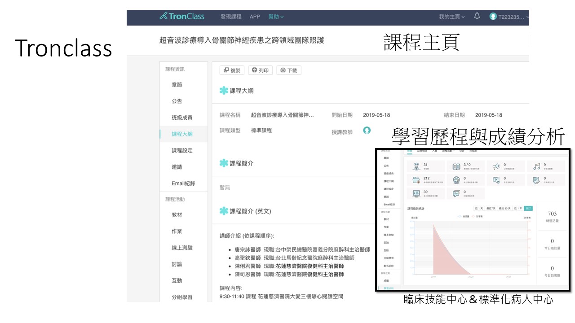Click the student count icon in statistics
The height and width of the screenshot is (323, 575).
coord(416,166)
